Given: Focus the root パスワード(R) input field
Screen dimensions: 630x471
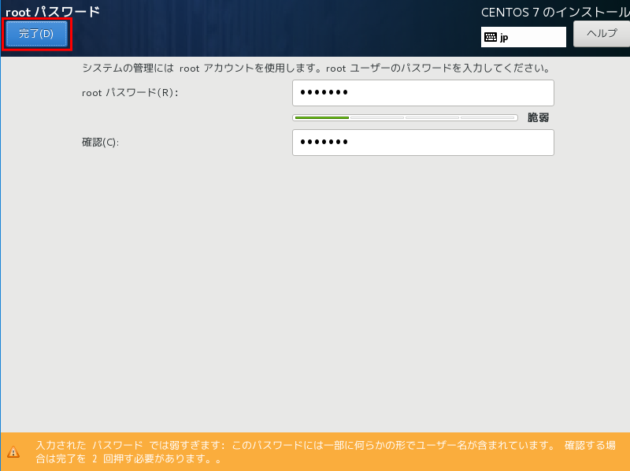Looking at the screenshot, I should [423, 93].
